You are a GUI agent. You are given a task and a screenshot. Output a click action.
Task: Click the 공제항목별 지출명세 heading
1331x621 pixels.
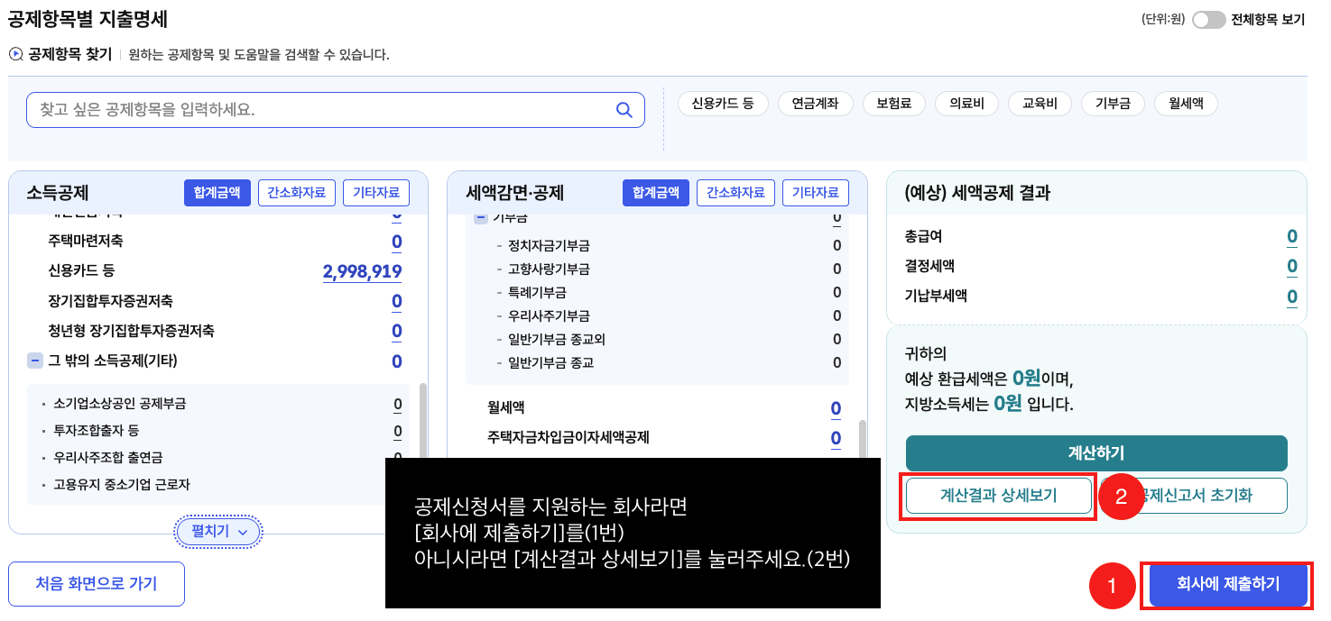pos(88,18)
